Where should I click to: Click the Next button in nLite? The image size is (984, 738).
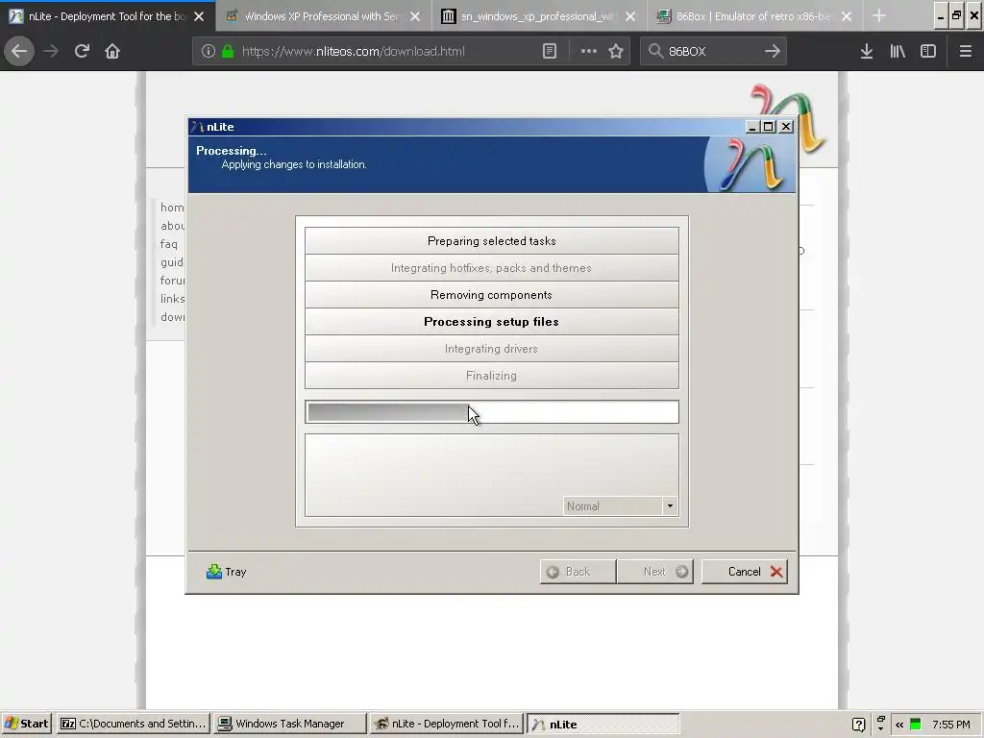(x=655, y=572)
